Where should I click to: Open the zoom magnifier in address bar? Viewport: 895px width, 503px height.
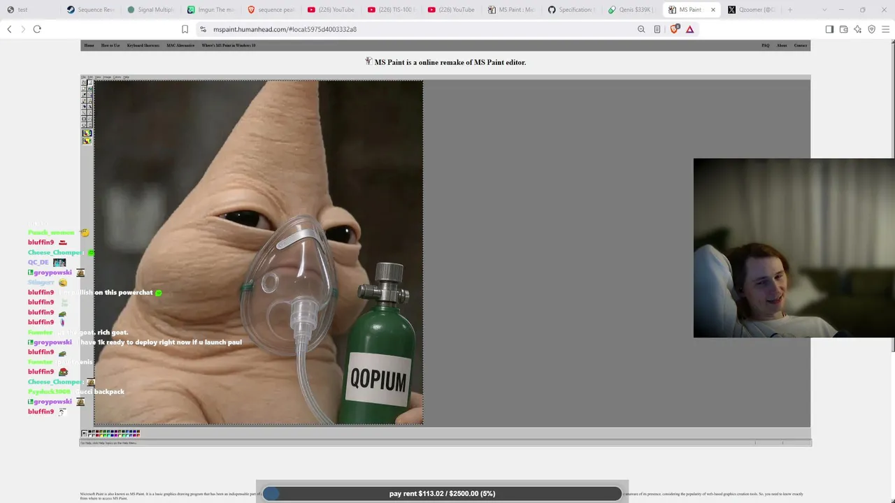point(641,29)
